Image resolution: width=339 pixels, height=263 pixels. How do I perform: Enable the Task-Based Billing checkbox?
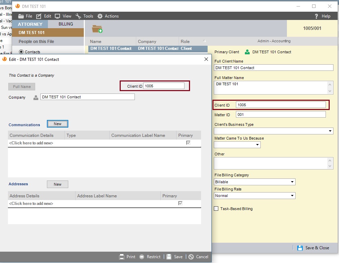[216, 208]
